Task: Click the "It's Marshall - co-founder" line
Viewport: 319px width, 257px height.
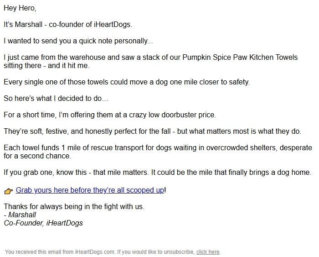Action: coord(67,25)
